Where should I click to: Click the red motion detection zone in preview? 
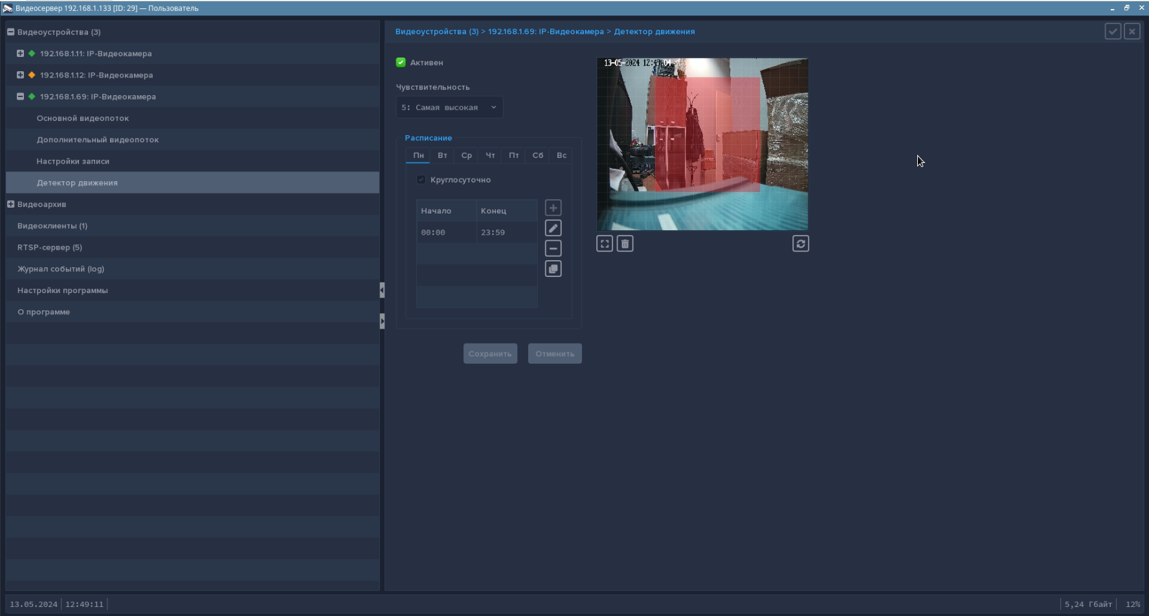coord(707,134)
